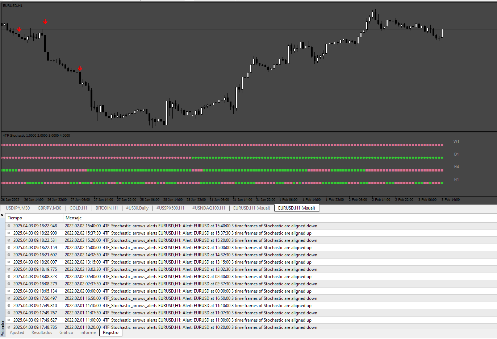
Task: Click the 28 Jan 14:00 time axis label
Action: point(173,200)
